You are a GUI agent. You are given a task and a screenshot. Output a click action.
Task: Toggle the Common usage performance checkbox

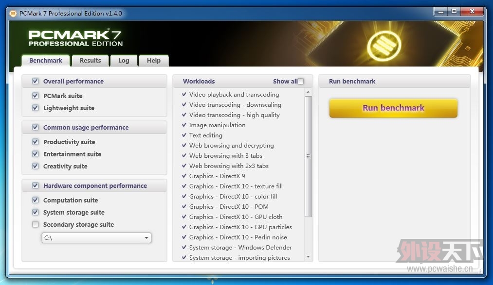coord(35,127)
